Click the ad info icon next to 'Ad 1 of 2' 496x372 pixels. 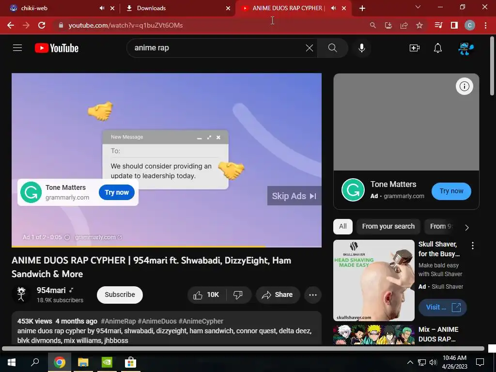pyautogui.click(x=67, y=237)
